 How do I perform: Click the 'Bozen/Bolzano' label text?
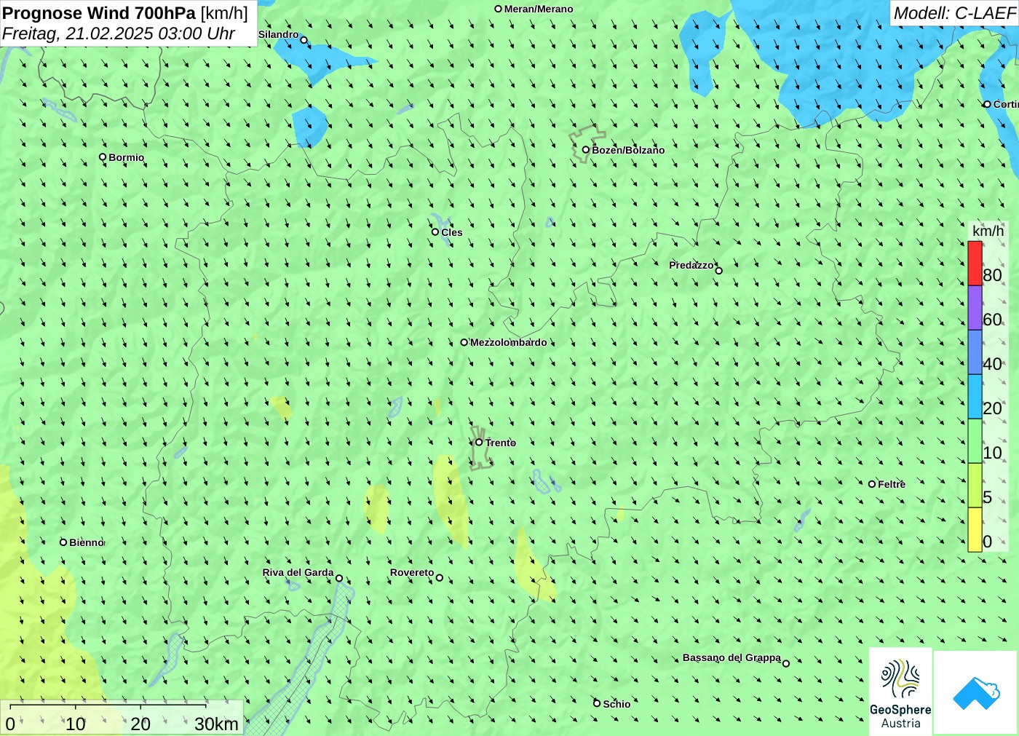click(x=628, y=150)
